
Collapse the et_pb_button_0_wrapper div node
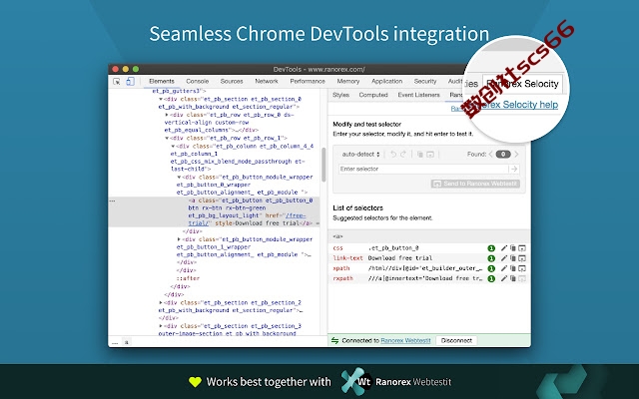(x=179, y=178)
